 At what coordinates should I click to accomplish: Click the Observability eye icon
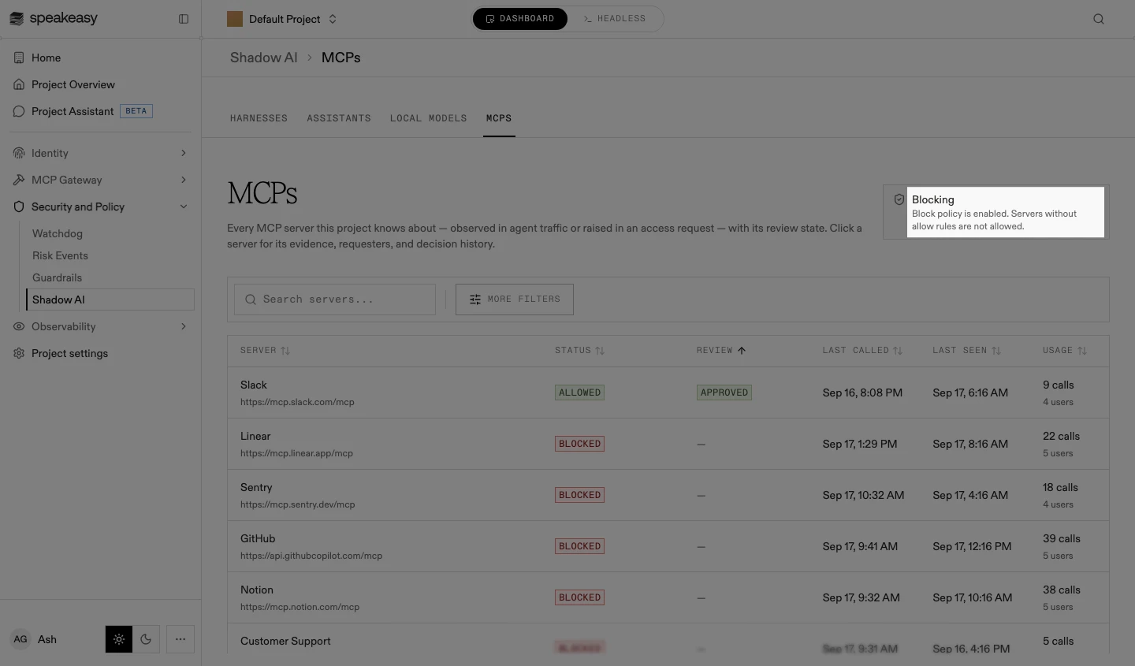(19, 326)
